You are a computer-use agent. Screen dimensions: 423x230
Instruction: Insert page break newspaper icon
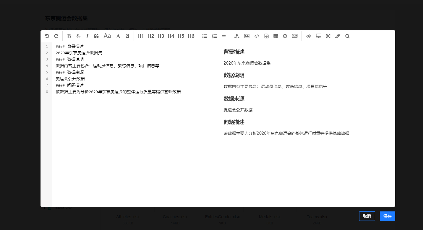click(295, 36)
